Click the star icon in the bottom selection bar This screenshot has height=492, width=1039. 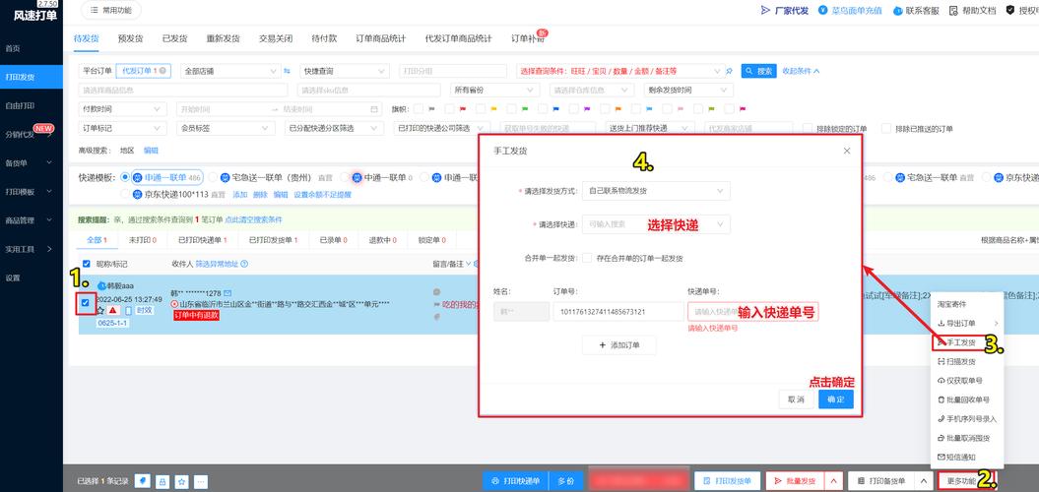pos(181,481)
